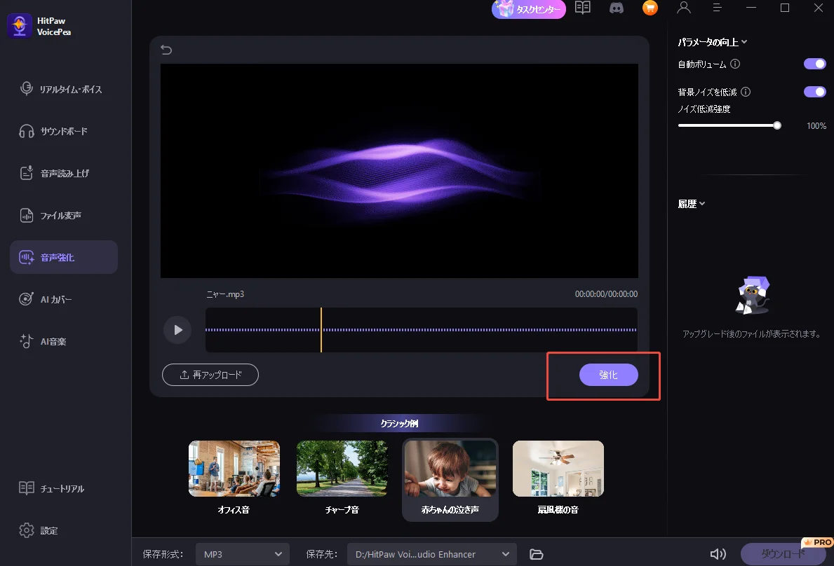The height and width of the screenshot is (566, 834).
Task: Open the user account icon
Action: (684, 8)
